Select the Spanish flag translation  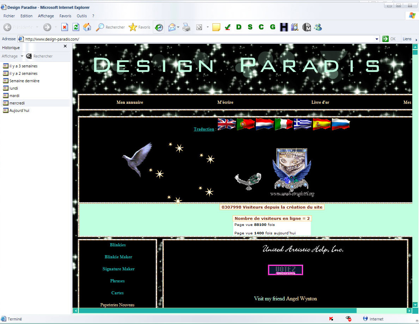321,124
